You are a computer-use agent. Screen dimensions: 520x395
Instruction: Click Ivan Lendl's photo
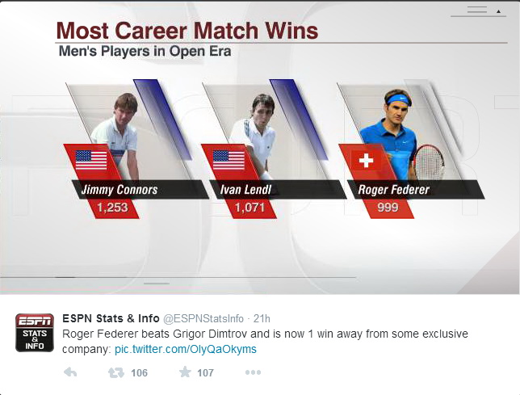254,136
